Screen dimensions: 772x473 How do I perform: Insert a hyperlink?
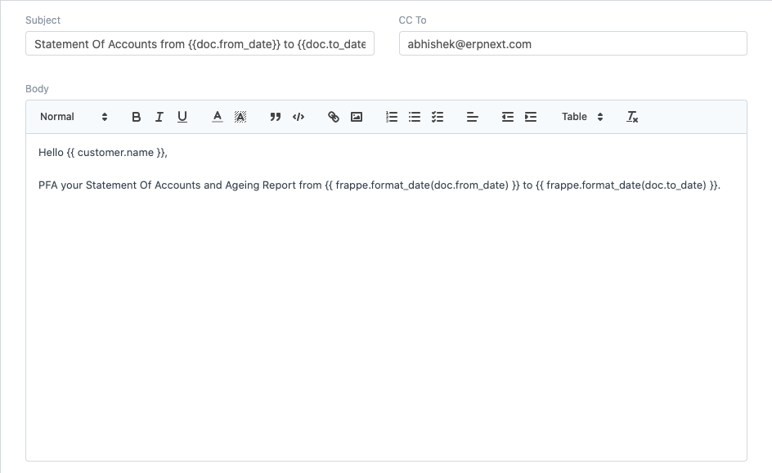click(x=334, y=117)
